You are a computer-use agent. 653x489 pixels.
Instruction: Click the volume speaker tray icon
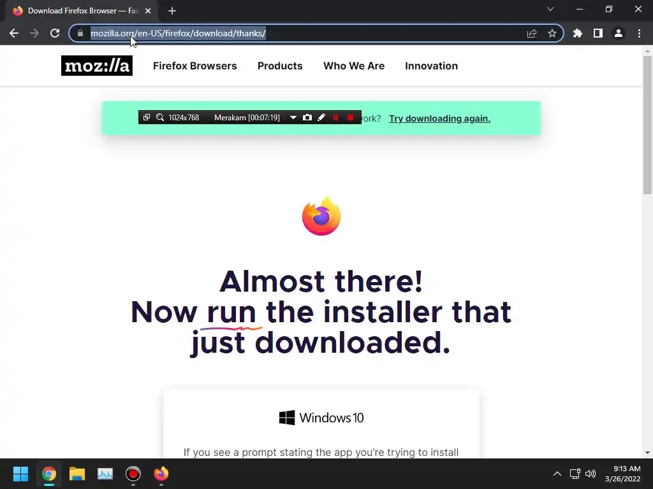[591, 474]
